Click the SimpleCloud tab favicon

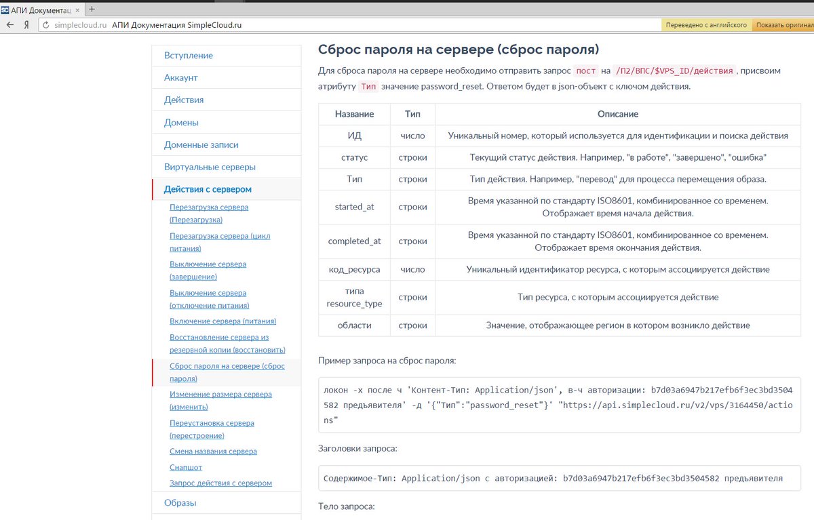5,9
